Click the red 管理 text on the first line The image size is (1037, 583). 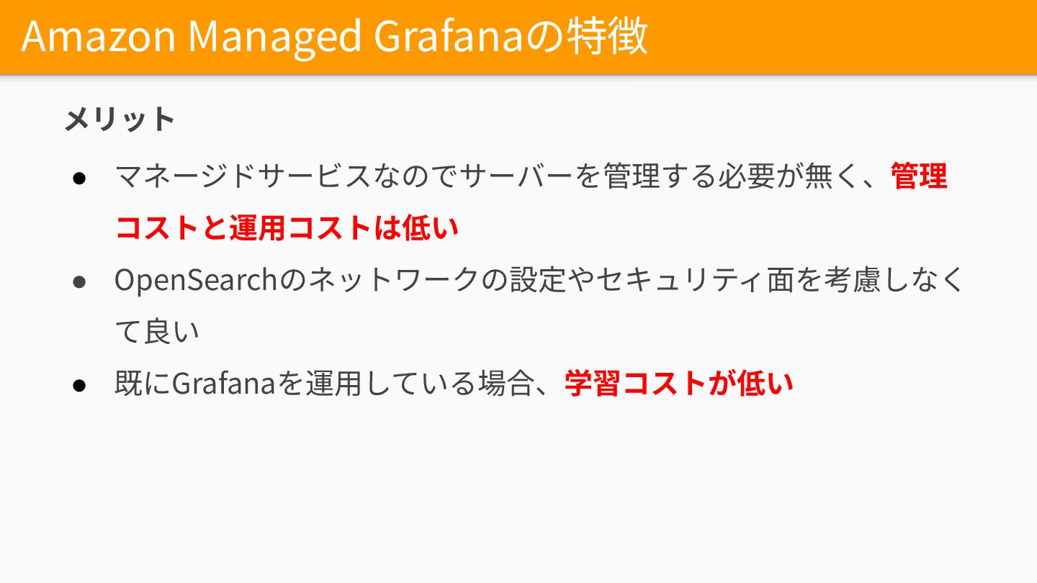(x=919, y=176)
